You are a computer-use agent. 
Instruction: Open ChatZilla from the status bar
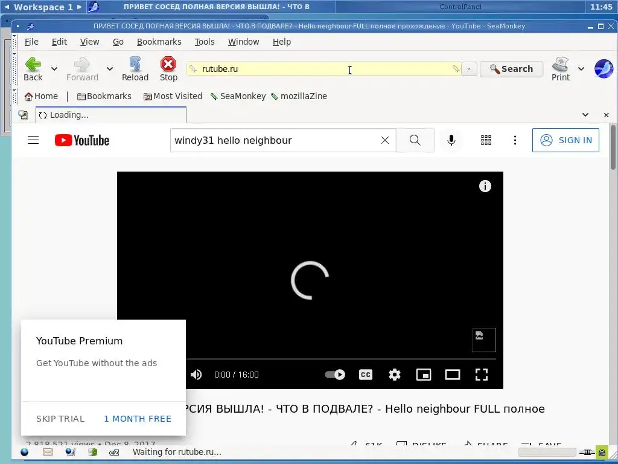[114, 452]
